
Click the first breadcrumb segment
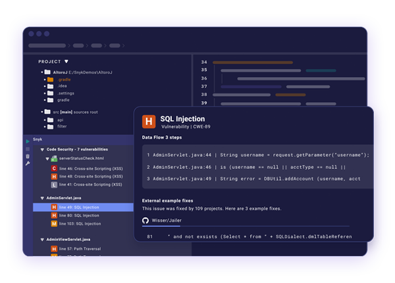click(47, 45)
